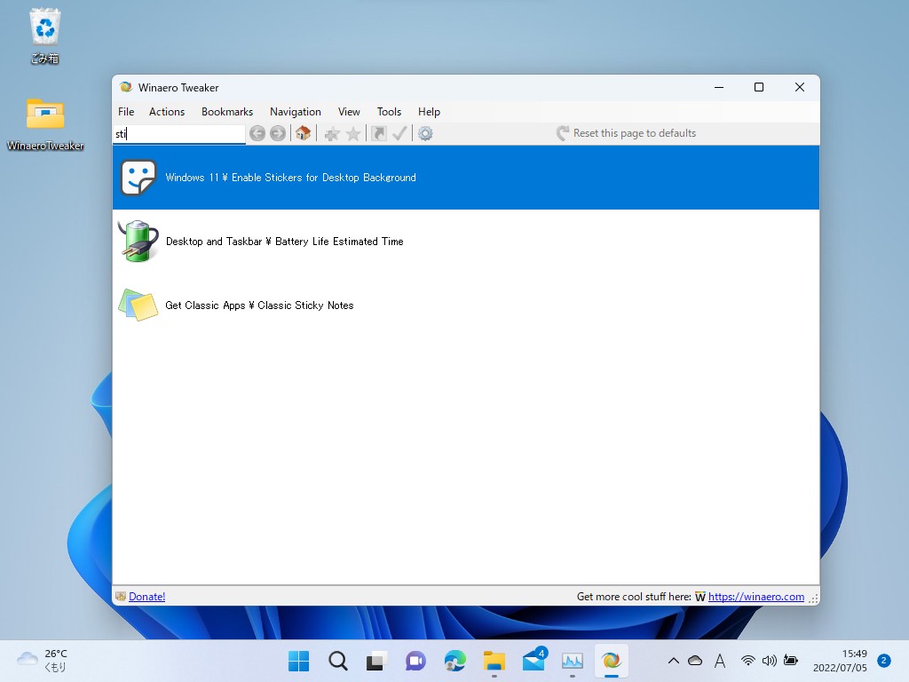Select Classic Sticky Notes result
Screen dimensions: 909x682
[x=466, y=305]
